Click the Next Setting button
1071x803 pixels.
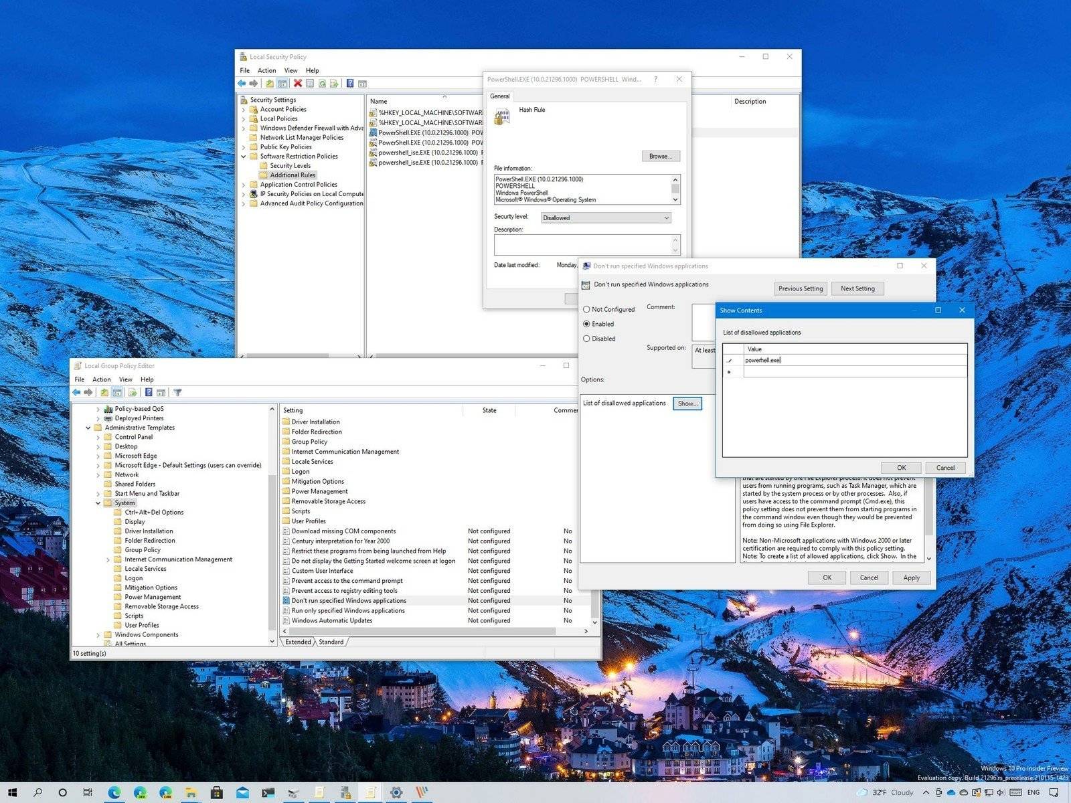coord(857,288)
